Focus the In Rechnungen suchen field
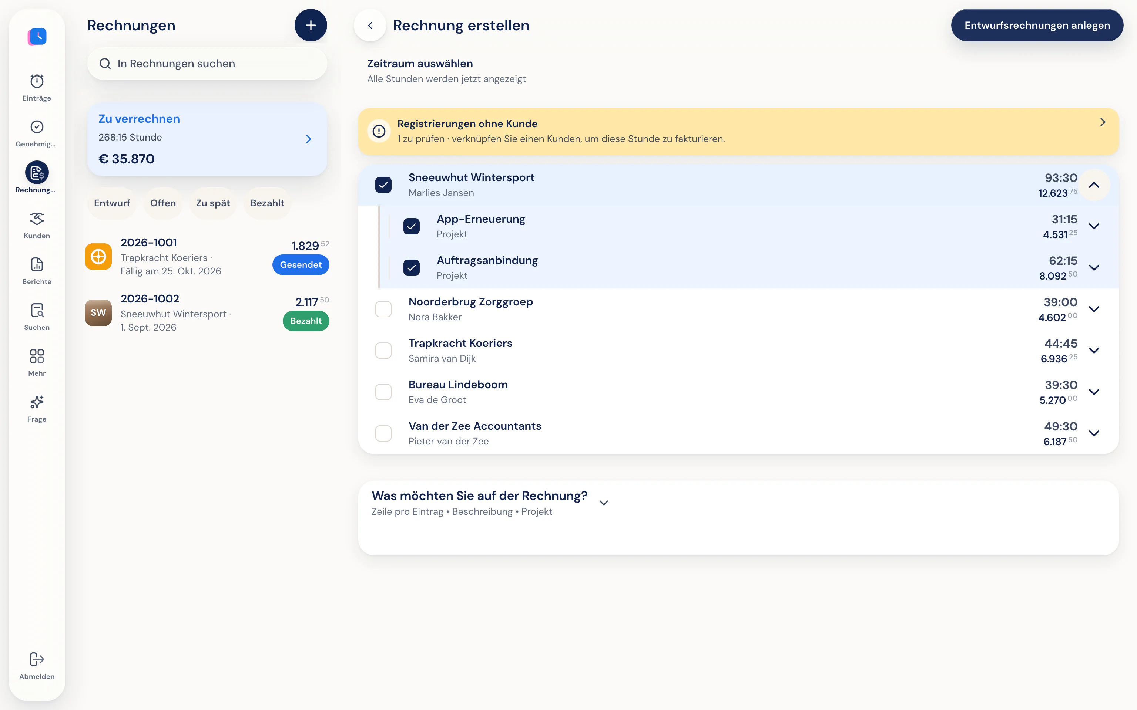The height and width of the screenshot is (710, 1137). tap(207, 63)
